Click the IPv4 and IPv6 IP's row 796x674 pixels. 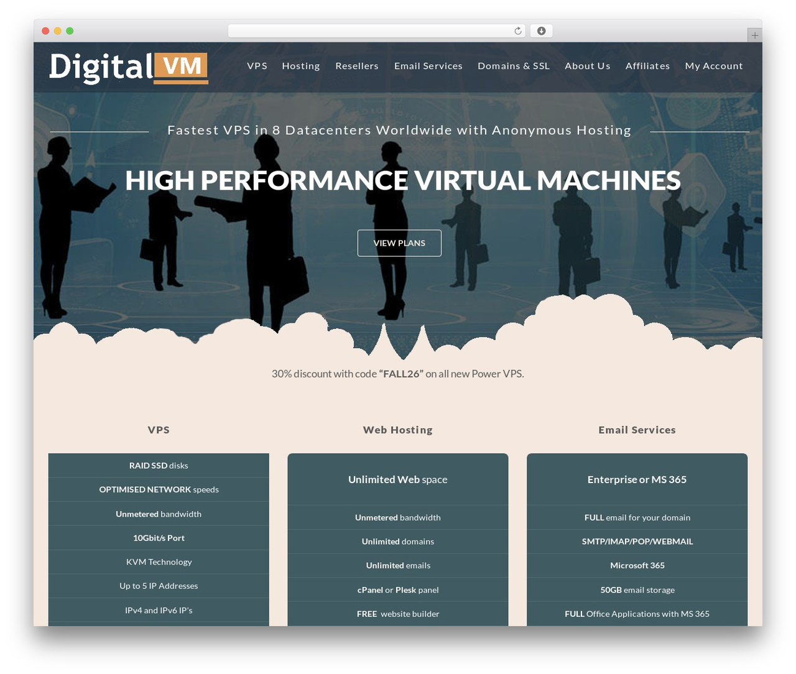click(159, 610)
